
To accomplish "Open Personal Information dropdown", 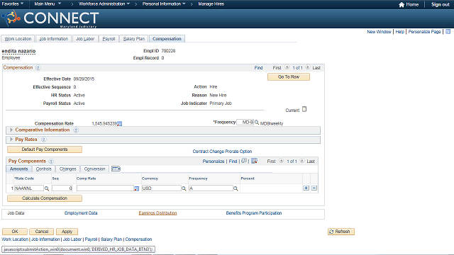I will click(x=164, y=4).
